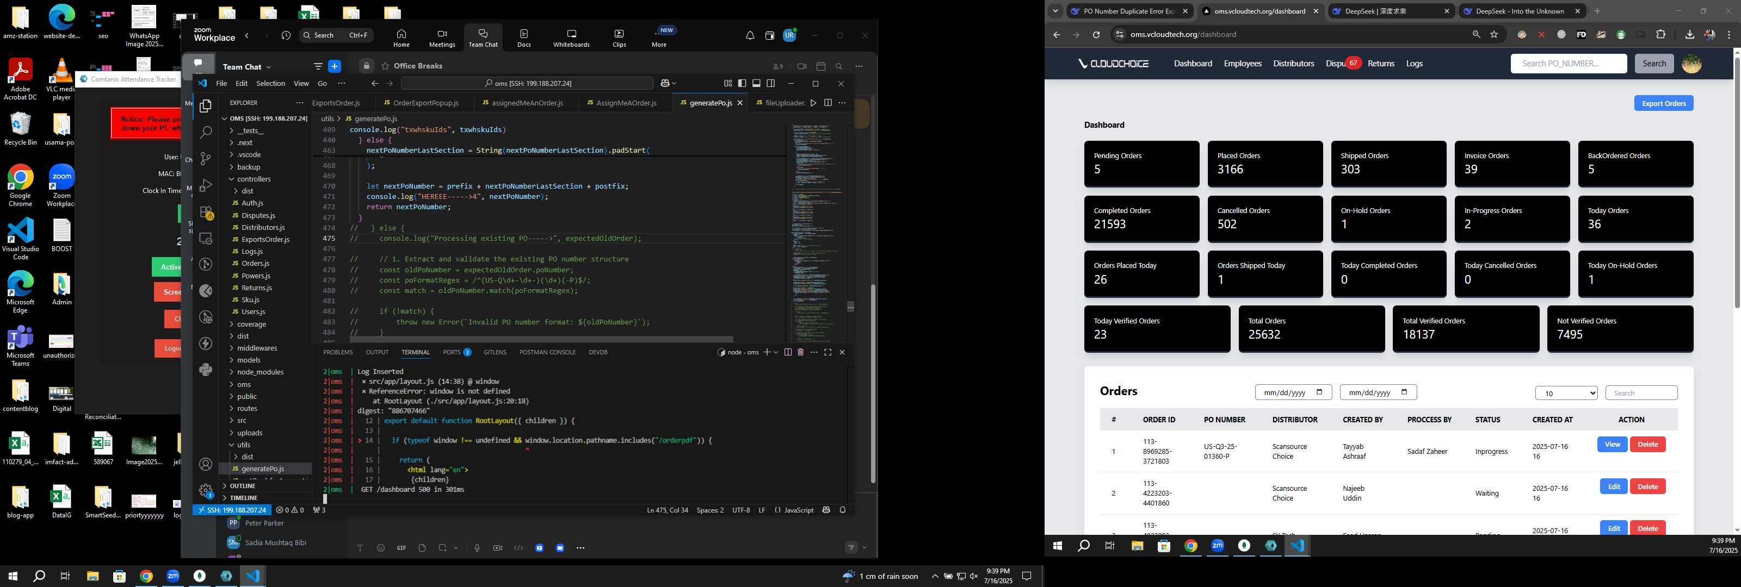Star the Office Breaks channel in Zoom
This screenshot has width=1741, height=587.
(x=385, y=66)
